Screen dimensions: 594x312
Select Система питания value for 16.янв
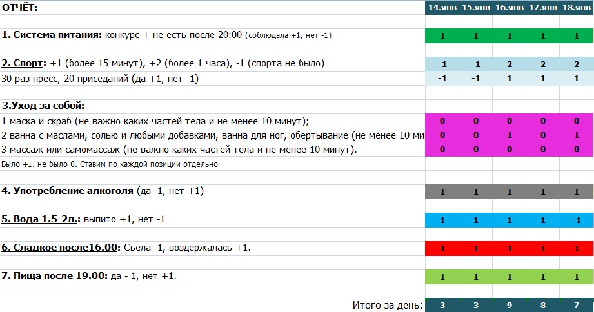click(x=509, y=35)
